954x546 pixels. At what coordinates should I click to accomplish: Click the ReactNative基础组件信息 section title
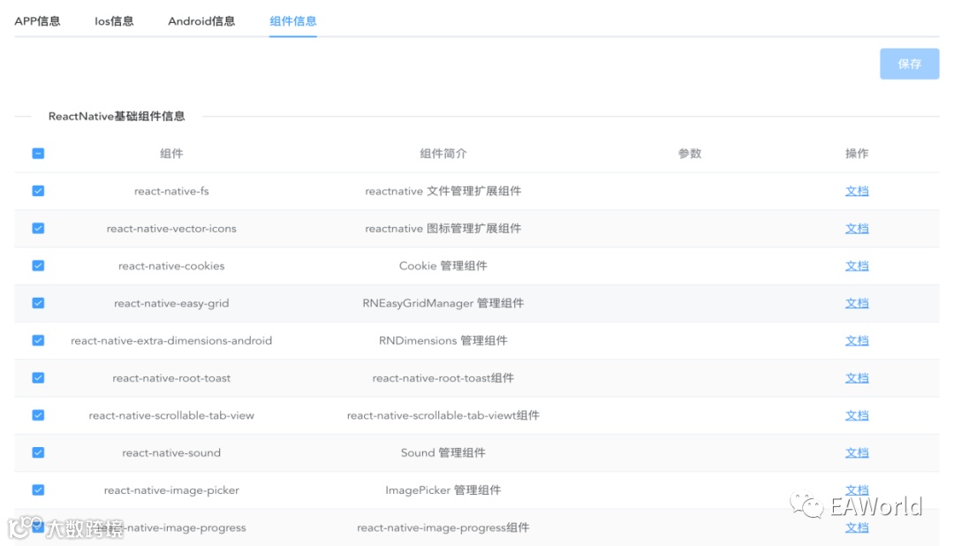coord(117,117)
